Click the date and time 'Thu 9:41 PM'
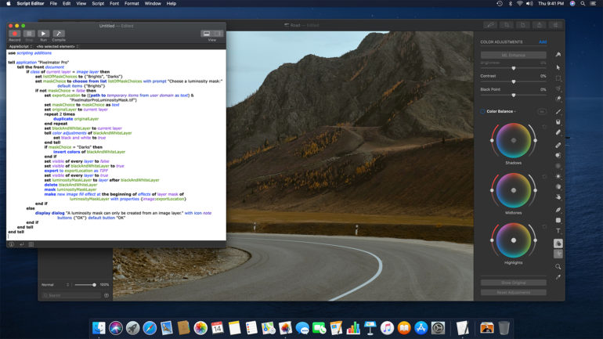Image resolution: width=603 pixels, height=339 pixels. click(x=551, y=3)
